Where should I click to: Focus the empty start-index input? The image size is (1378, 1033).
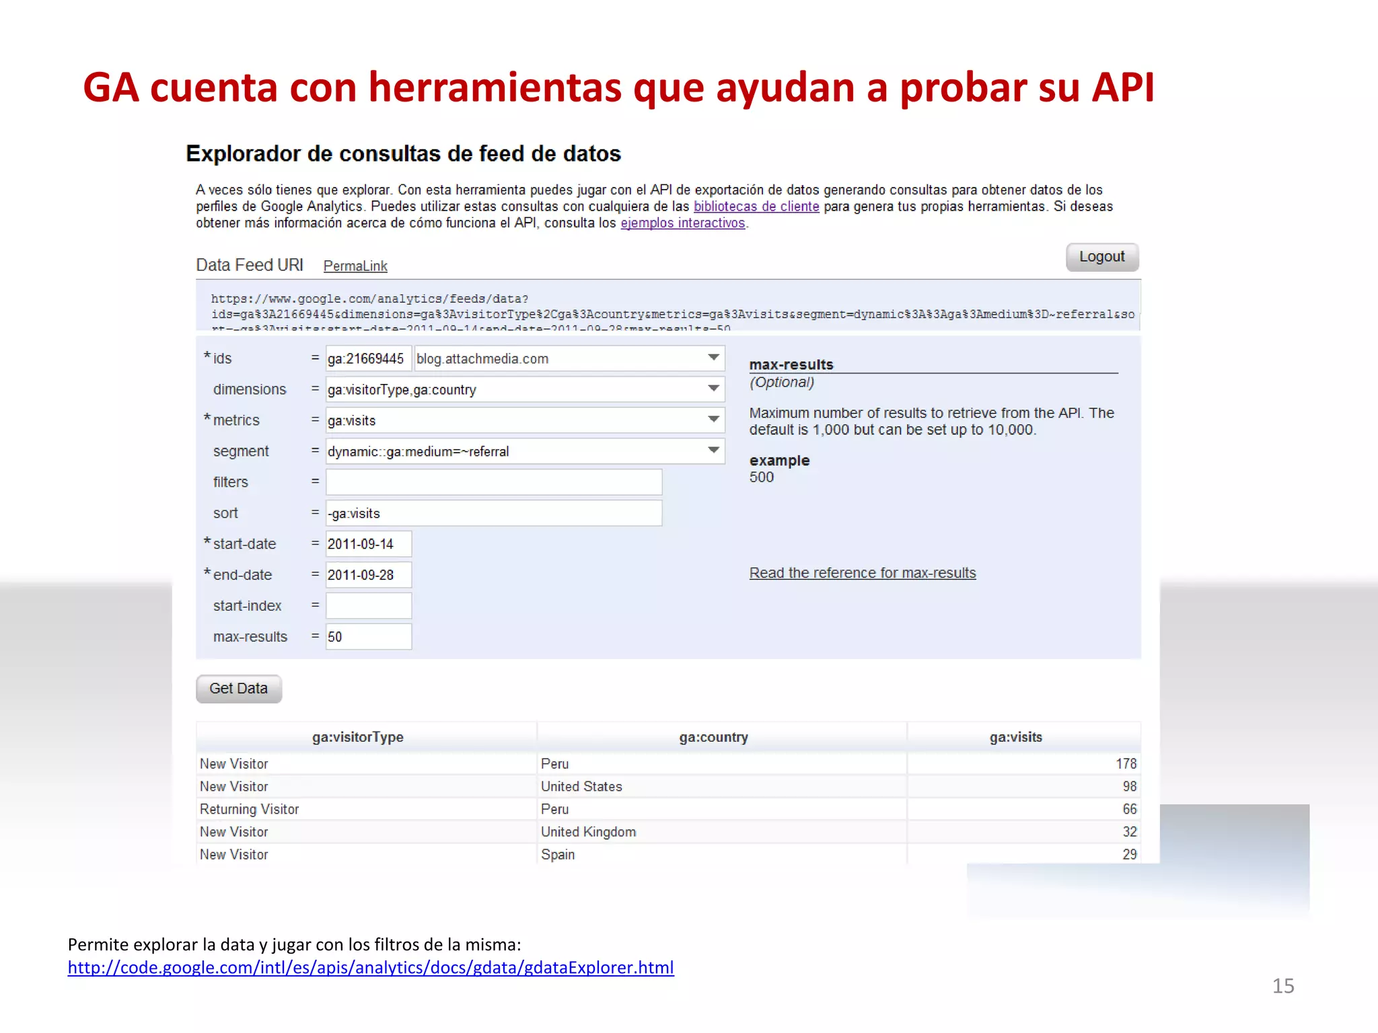(x=369, y=606)
